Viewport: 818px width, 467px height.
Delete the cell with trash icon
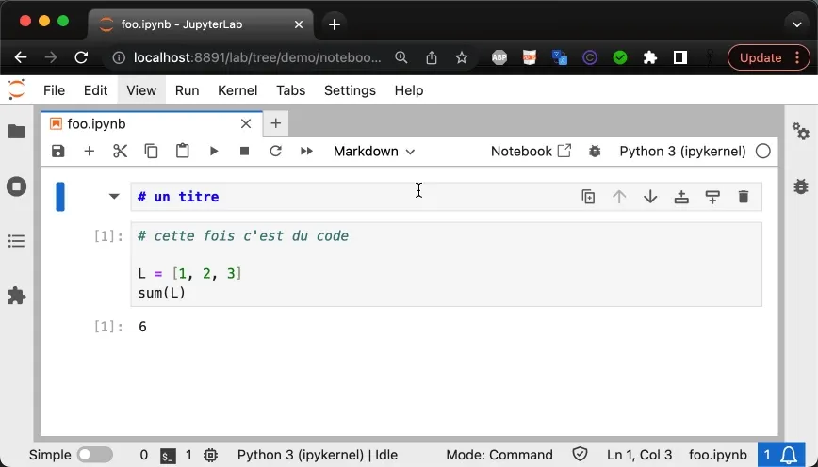point(743,197)
